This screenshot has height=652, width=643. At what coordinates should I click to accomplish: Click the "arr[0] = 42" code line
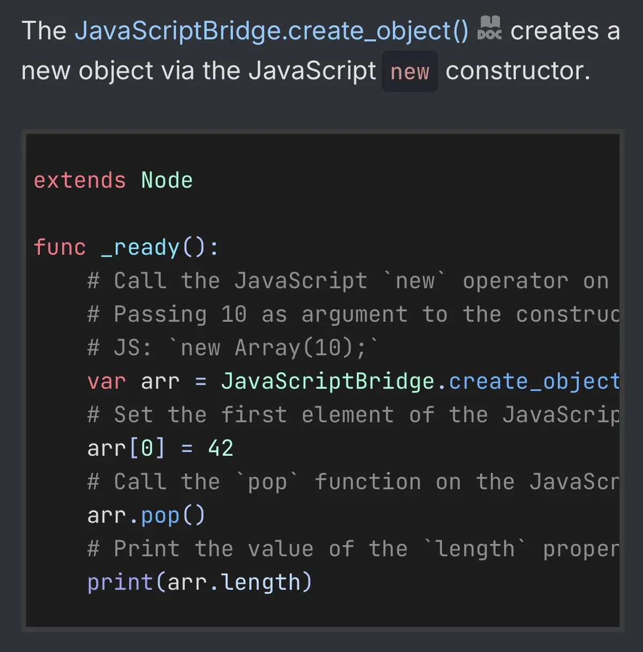coord(160,448)
